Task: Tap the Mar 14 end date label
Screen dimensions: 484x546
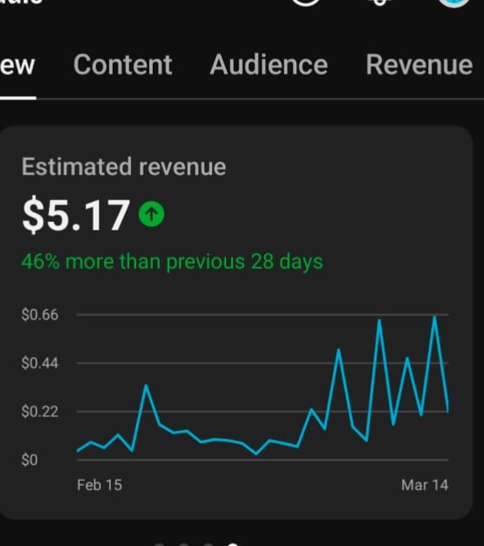Action: (x=425, y=485)
